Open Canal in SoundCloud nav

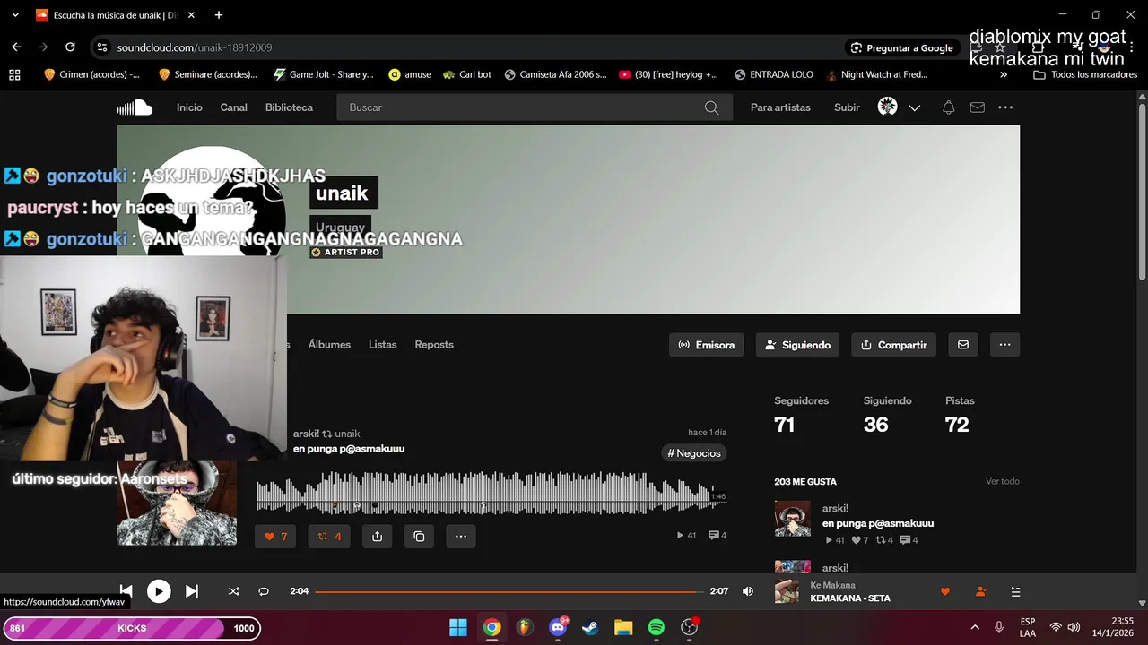tap(234, 107)
